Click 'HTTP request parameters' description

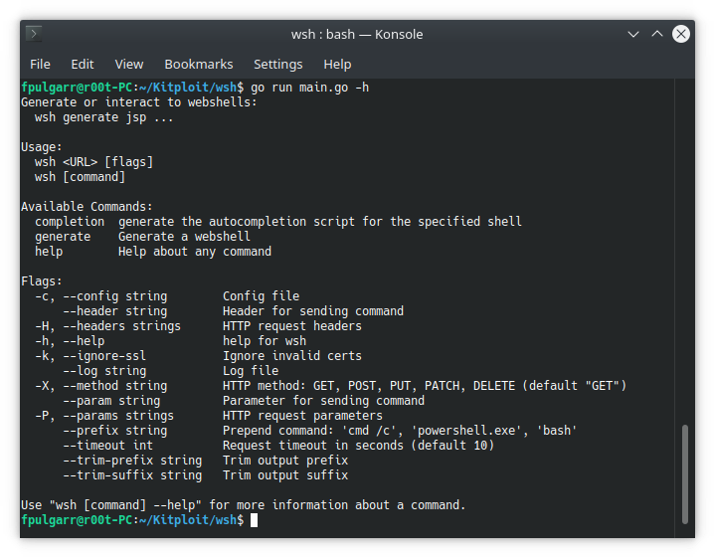tap(302, 416)
